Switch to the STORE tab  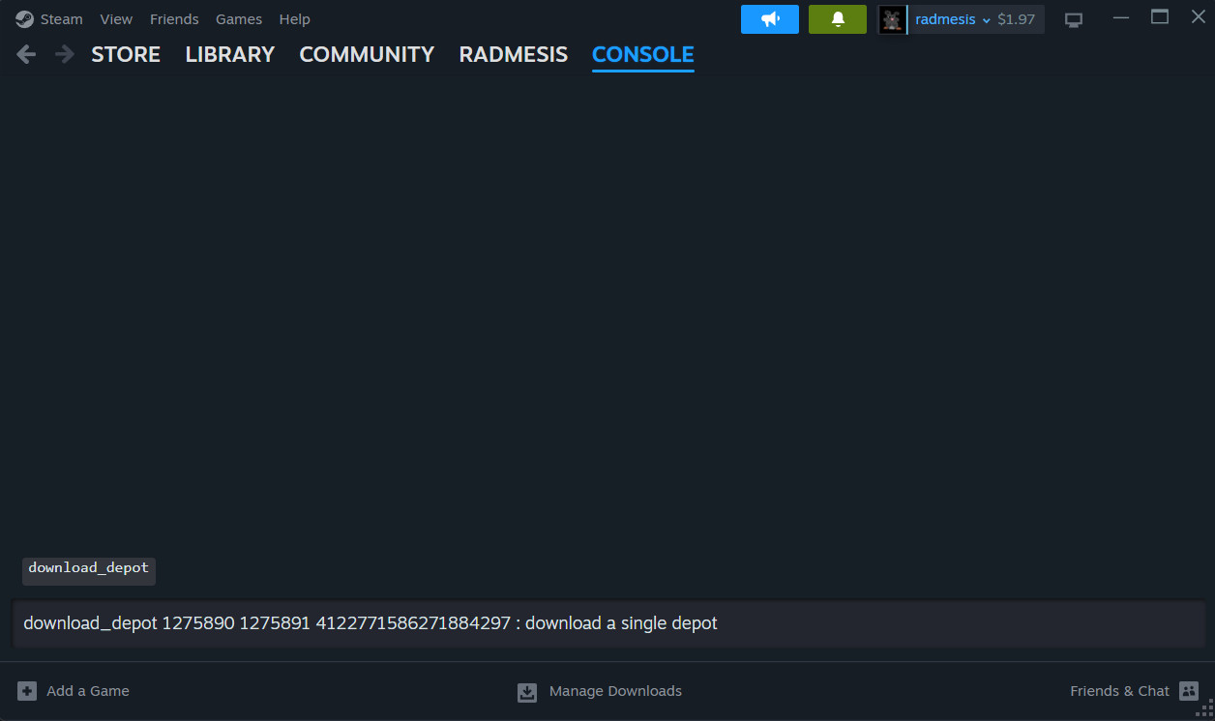pyautogui.click(x=126, y=54)
